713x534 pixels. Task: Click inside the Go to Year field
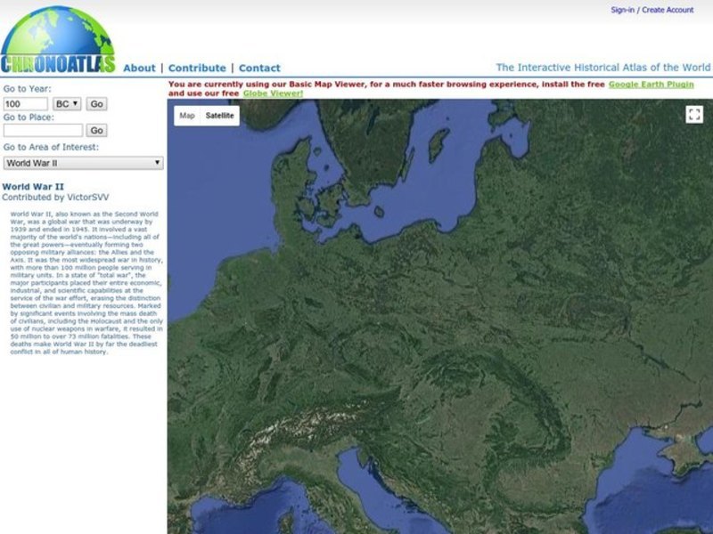(25, 103)
